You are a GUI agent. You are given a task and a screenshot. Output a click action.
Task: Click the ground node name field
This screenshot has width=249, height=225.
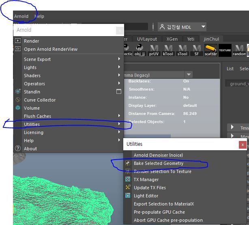coord(237,84)
